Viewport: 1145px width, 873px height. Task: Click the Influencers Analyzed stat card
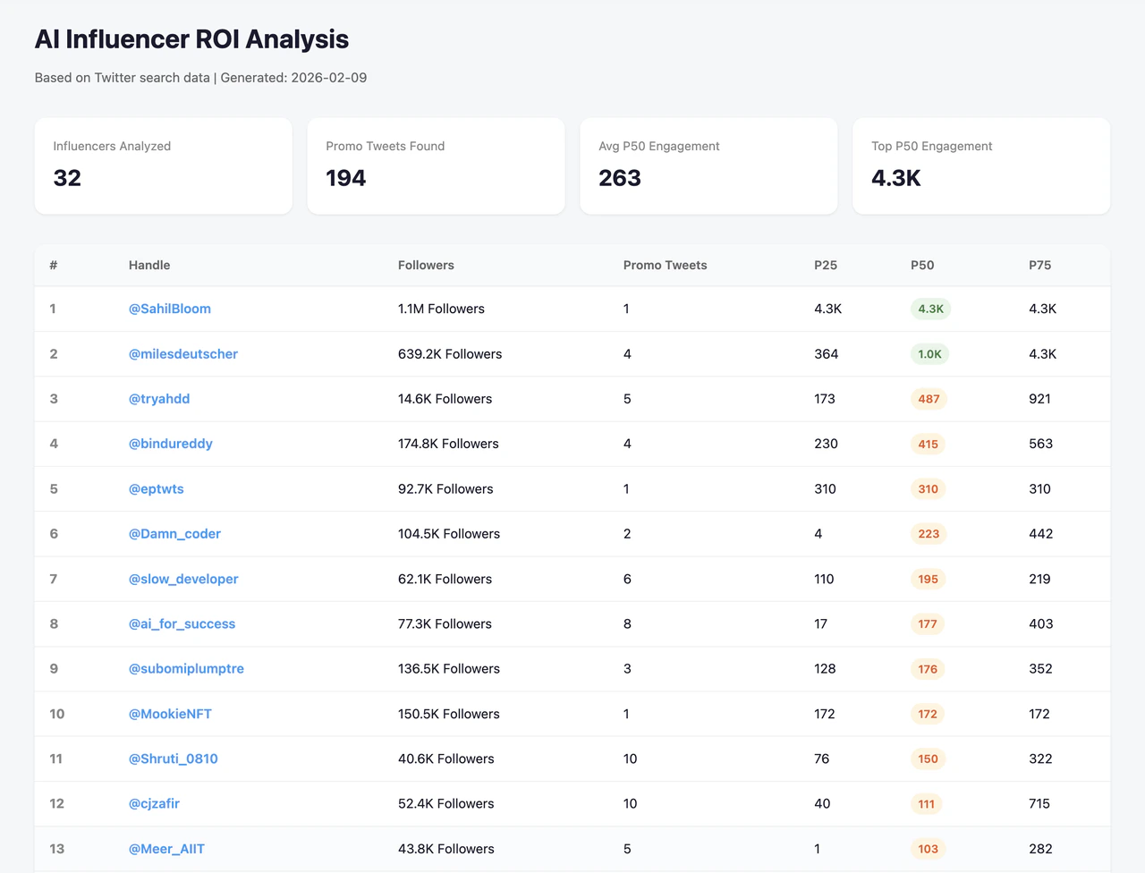pyautogui.click(x=163, y=165)
